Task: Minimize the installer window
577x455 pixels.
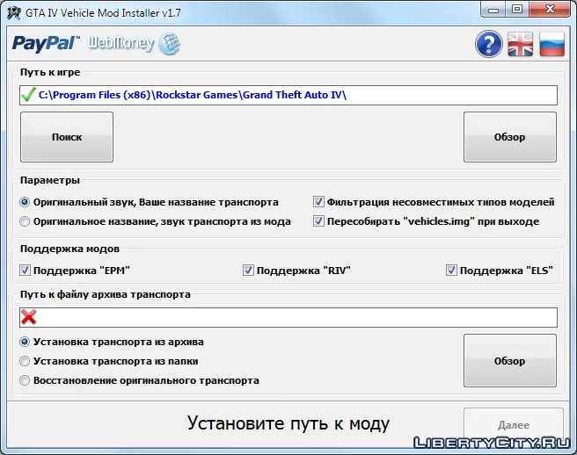Action: coord(493,10)
